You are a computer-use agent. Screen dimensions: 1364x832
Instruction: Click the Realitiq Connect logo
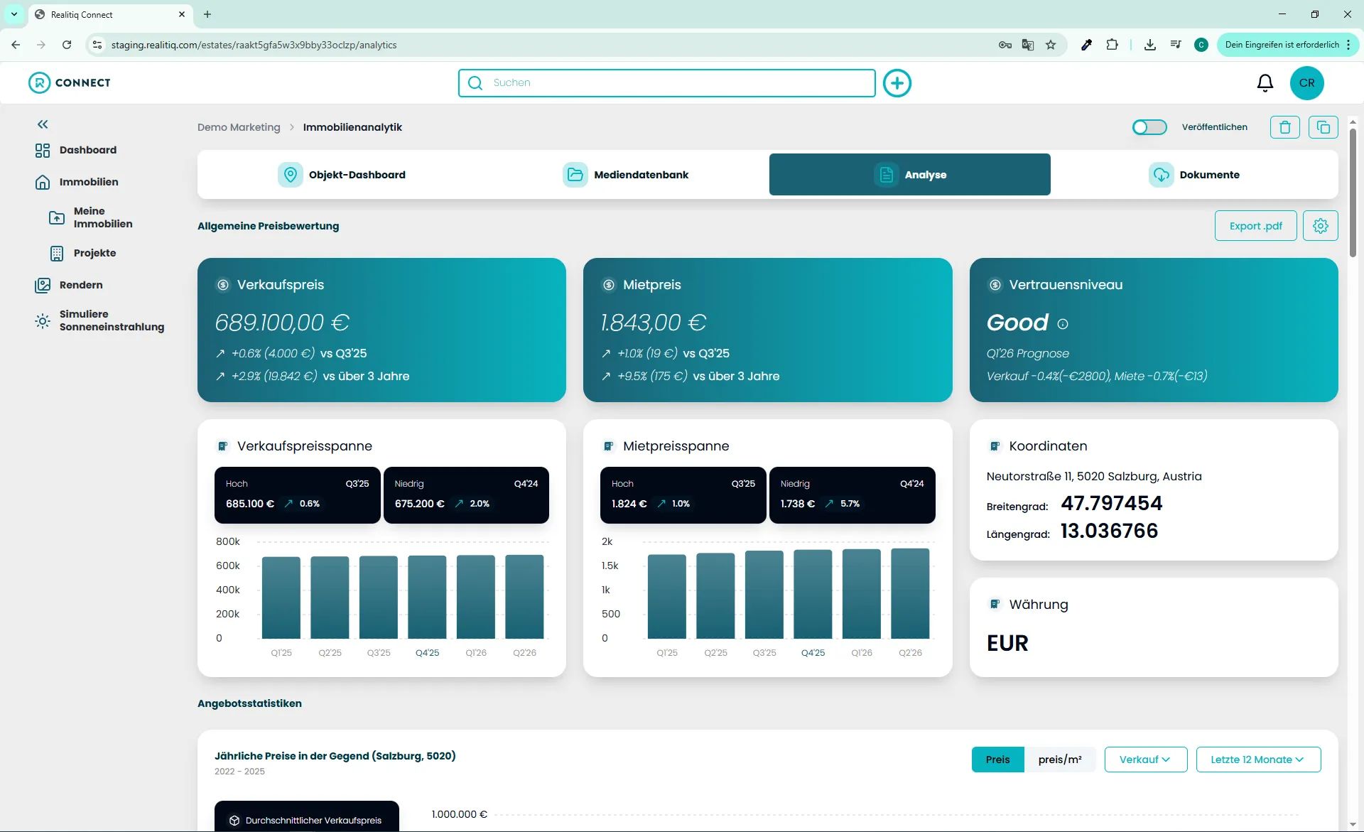click(x=70, y=82)
